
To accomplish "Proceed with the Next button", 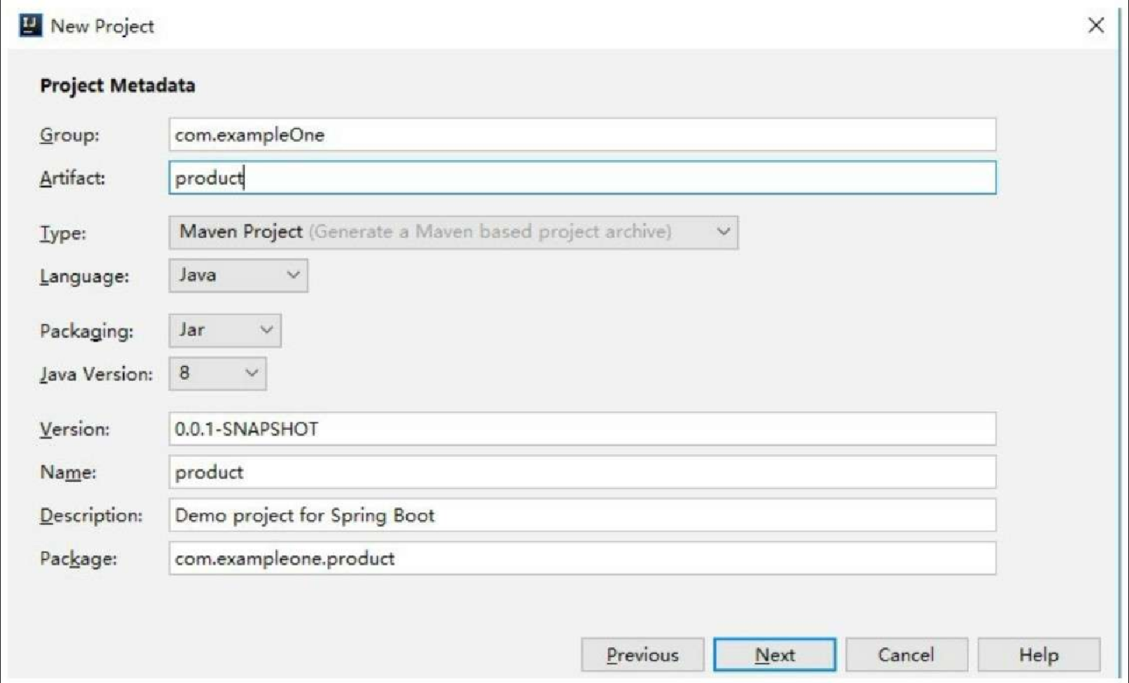I will pyautogui.click(x=775, y=655).
